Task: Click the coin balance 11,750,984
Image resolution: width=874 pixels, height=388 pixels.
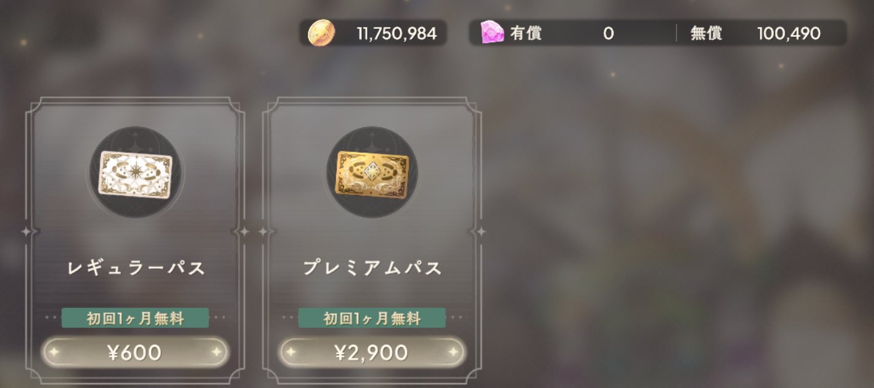Action: (397, 33)
